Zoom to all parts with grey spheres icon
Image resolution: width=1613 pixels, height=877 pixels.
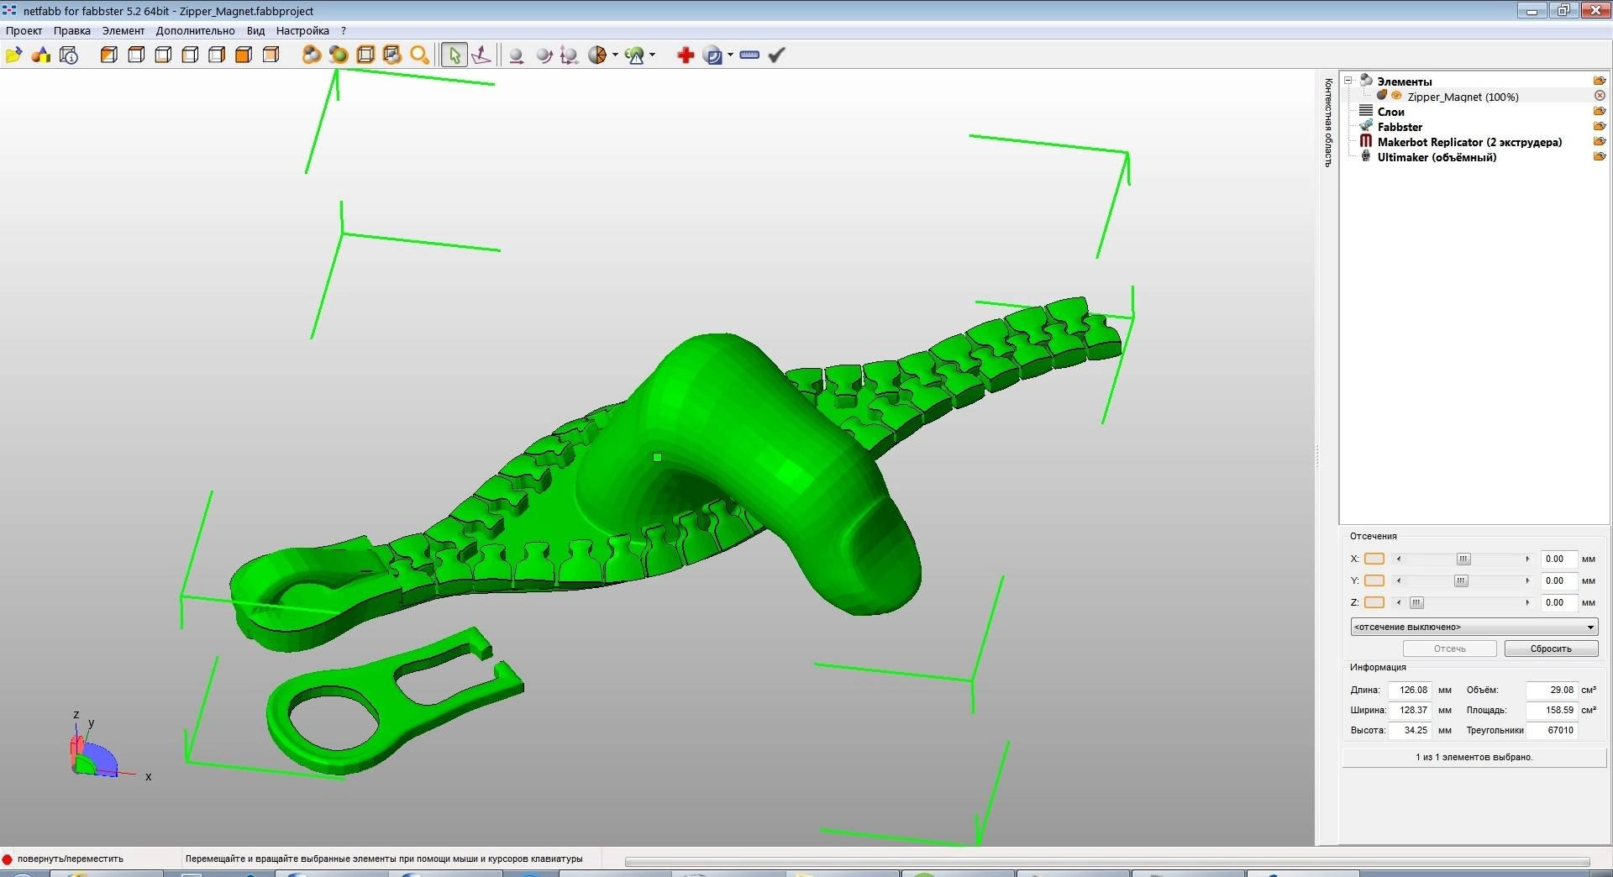point(312,55)
